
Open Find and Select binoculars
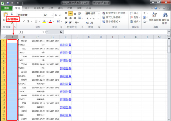165,18
